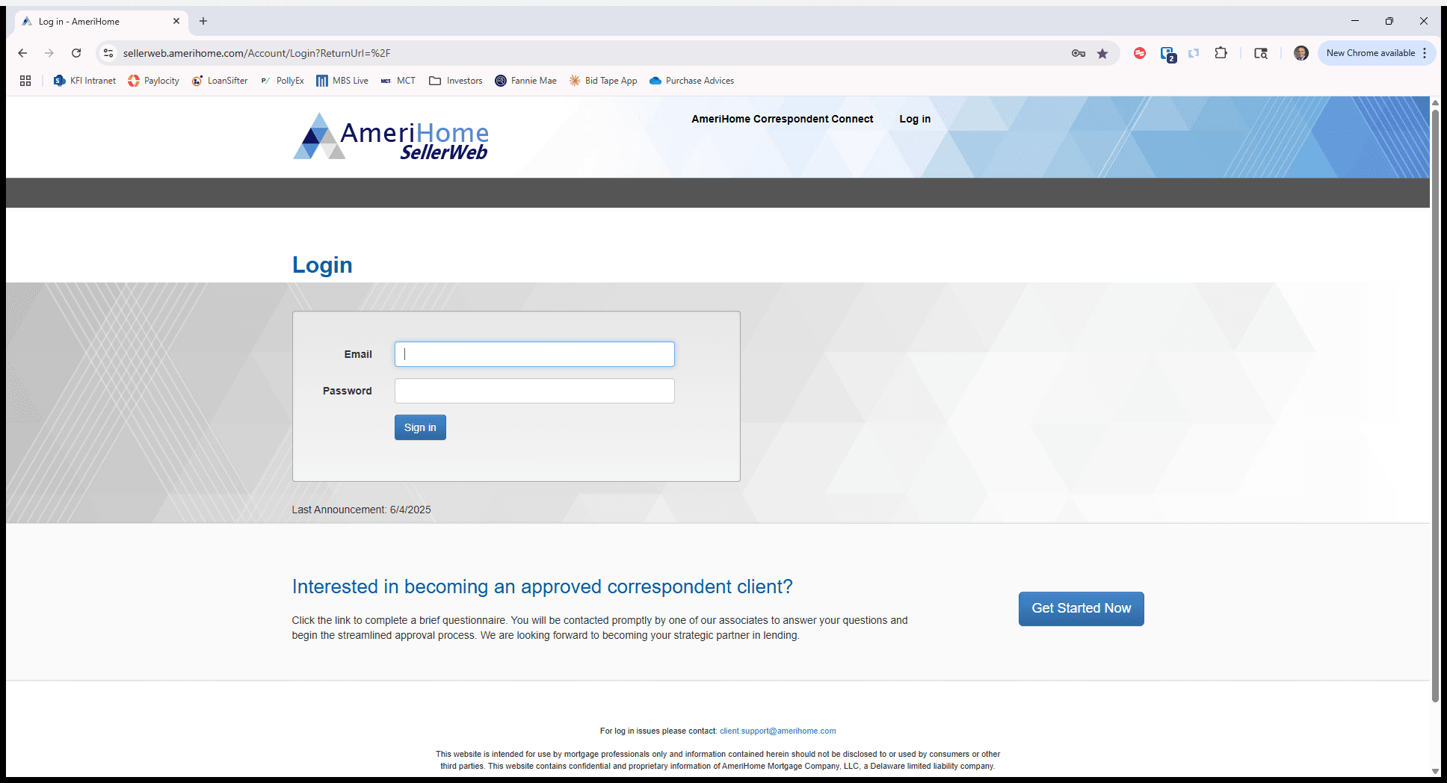Open AmeriHome Correspondent Connect menu item
The height and width of the screenshot is (783, 1447).
pos(782,119)
